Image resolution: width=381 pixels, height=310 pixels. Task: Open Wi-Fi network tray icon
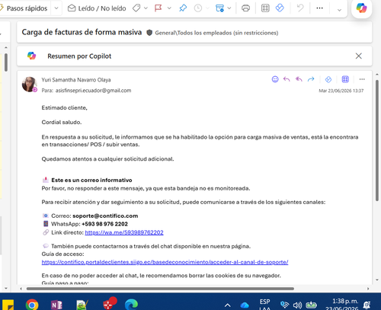click(x=285, y=305)
